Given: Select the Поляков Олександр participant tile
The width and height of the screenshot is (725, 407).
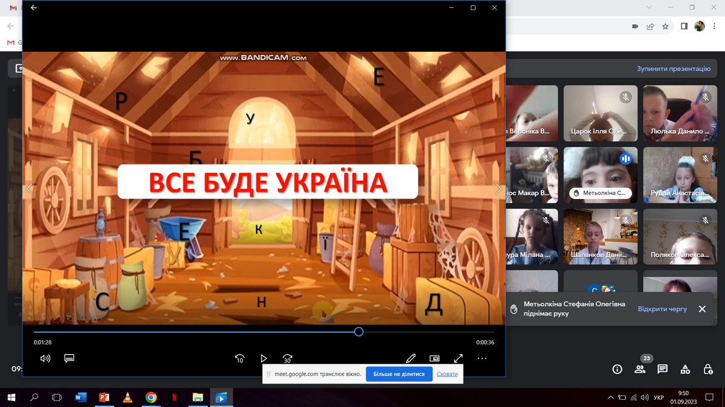Looking at the screenshot, I should click(x=680, y=236).
